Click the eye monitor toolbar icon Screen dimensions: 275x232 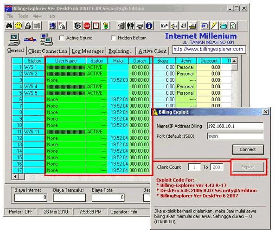pos(77,26)
